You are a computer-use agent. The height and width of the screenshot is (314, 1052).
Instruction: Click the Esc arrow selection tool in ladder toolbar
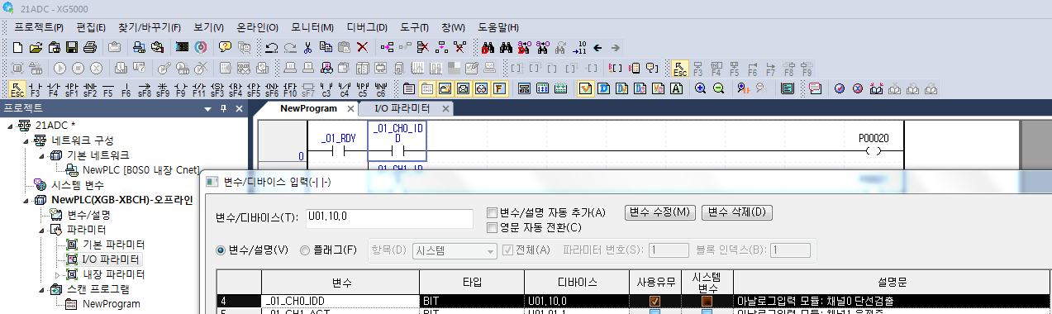click(x=17, y=88)
